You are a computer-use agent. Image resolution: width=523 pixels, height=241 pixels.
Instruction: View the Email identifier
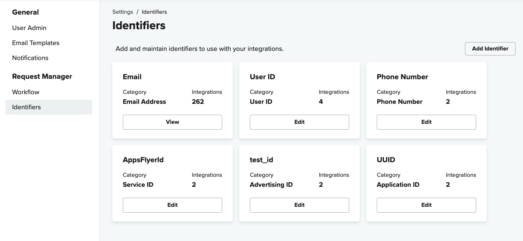(173, 122)
